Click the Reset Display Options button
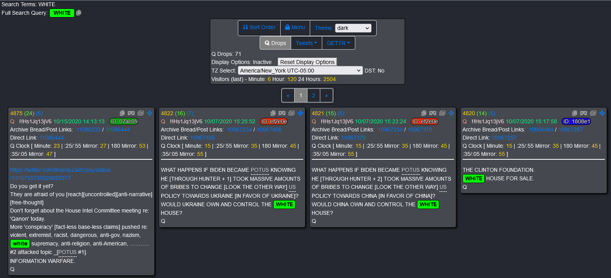The width and height of the screenshot is (611, 278). (x=307, y=62)
